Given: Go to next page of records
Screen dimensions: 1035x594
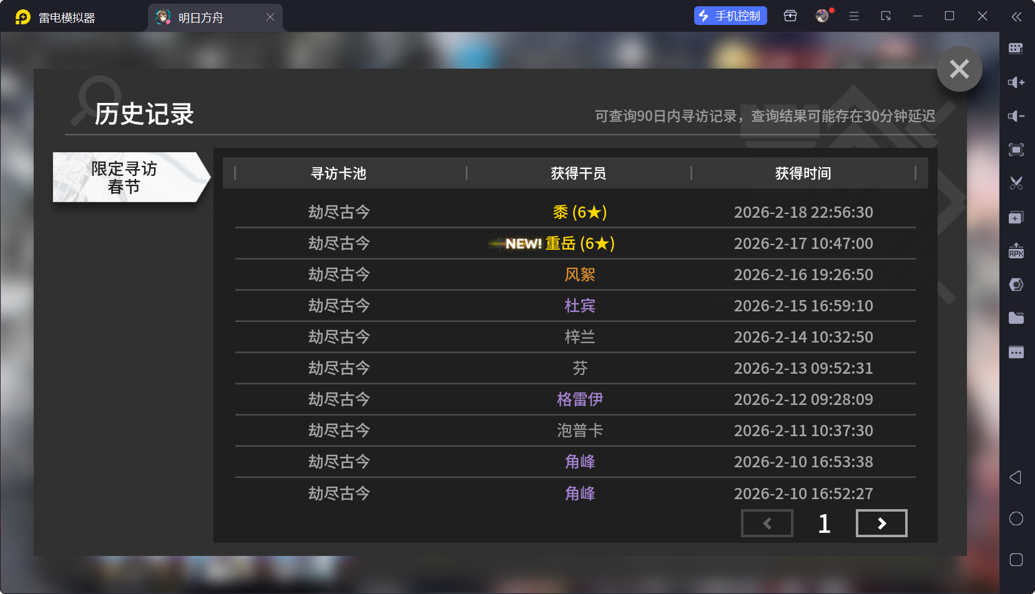Looking at the screenshot, I should (x=881, y=523).
